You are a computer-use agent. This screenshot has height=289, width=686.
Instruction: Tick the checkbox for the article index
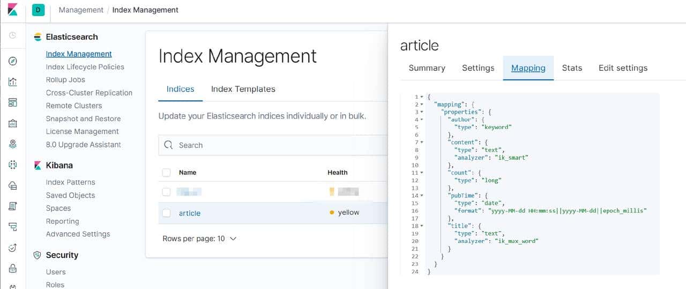pos(166,213)
